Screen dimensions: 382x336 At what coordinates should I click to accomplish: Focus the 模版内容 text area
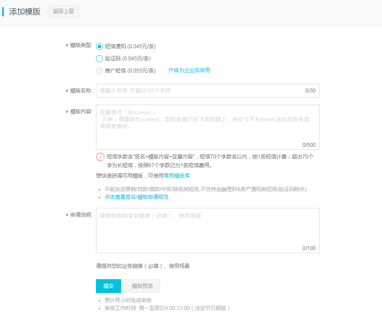click(207, 127)
